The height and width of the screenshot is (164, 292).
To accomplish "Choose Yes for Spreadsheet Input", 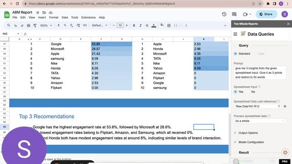I will tap(235, 92).
